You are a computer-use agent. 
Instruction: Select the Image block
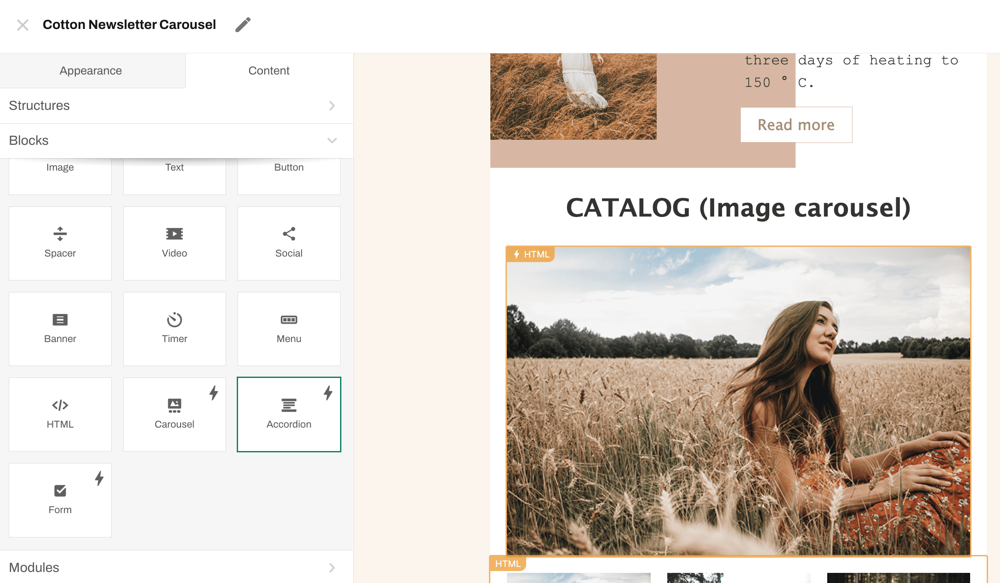click(60, 176)
